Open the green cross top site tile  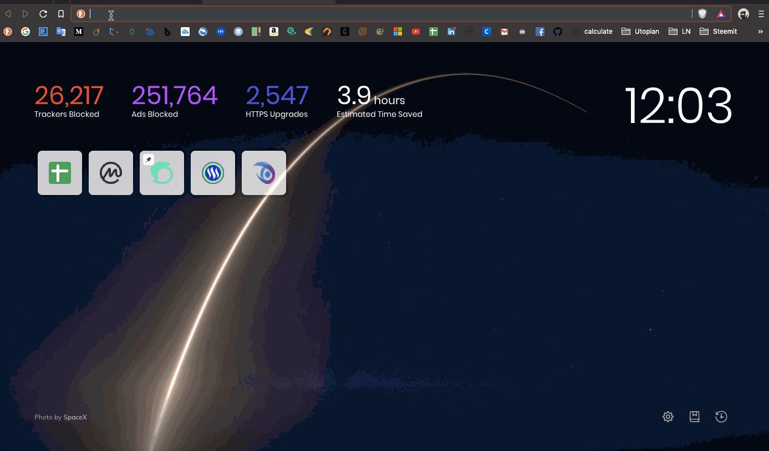point(60,173)
